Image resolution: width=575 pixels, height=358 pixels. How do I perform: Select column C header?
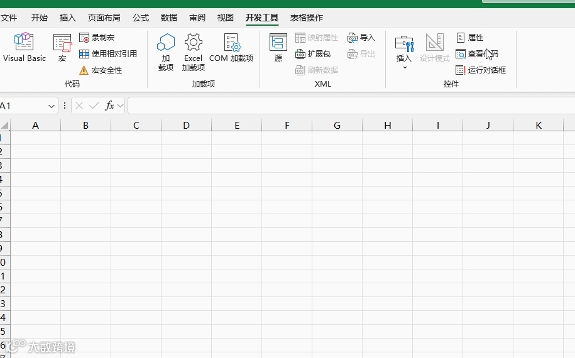(136, 126)
